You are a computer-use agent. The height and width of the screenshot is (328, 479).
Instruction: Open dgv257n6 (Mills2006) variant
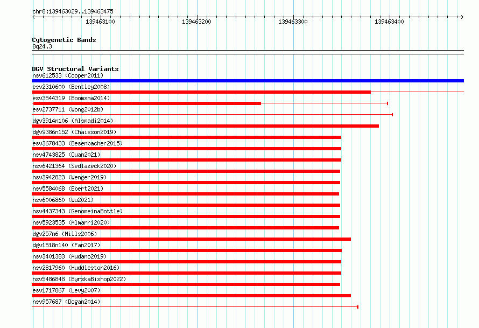point(65,234)
